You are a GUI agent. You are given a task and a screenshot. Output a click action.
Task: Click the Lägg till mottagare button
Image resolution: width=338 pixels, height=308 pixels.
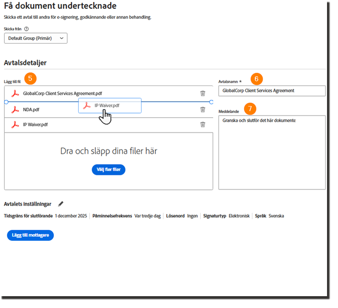click(x=30, y=235)
